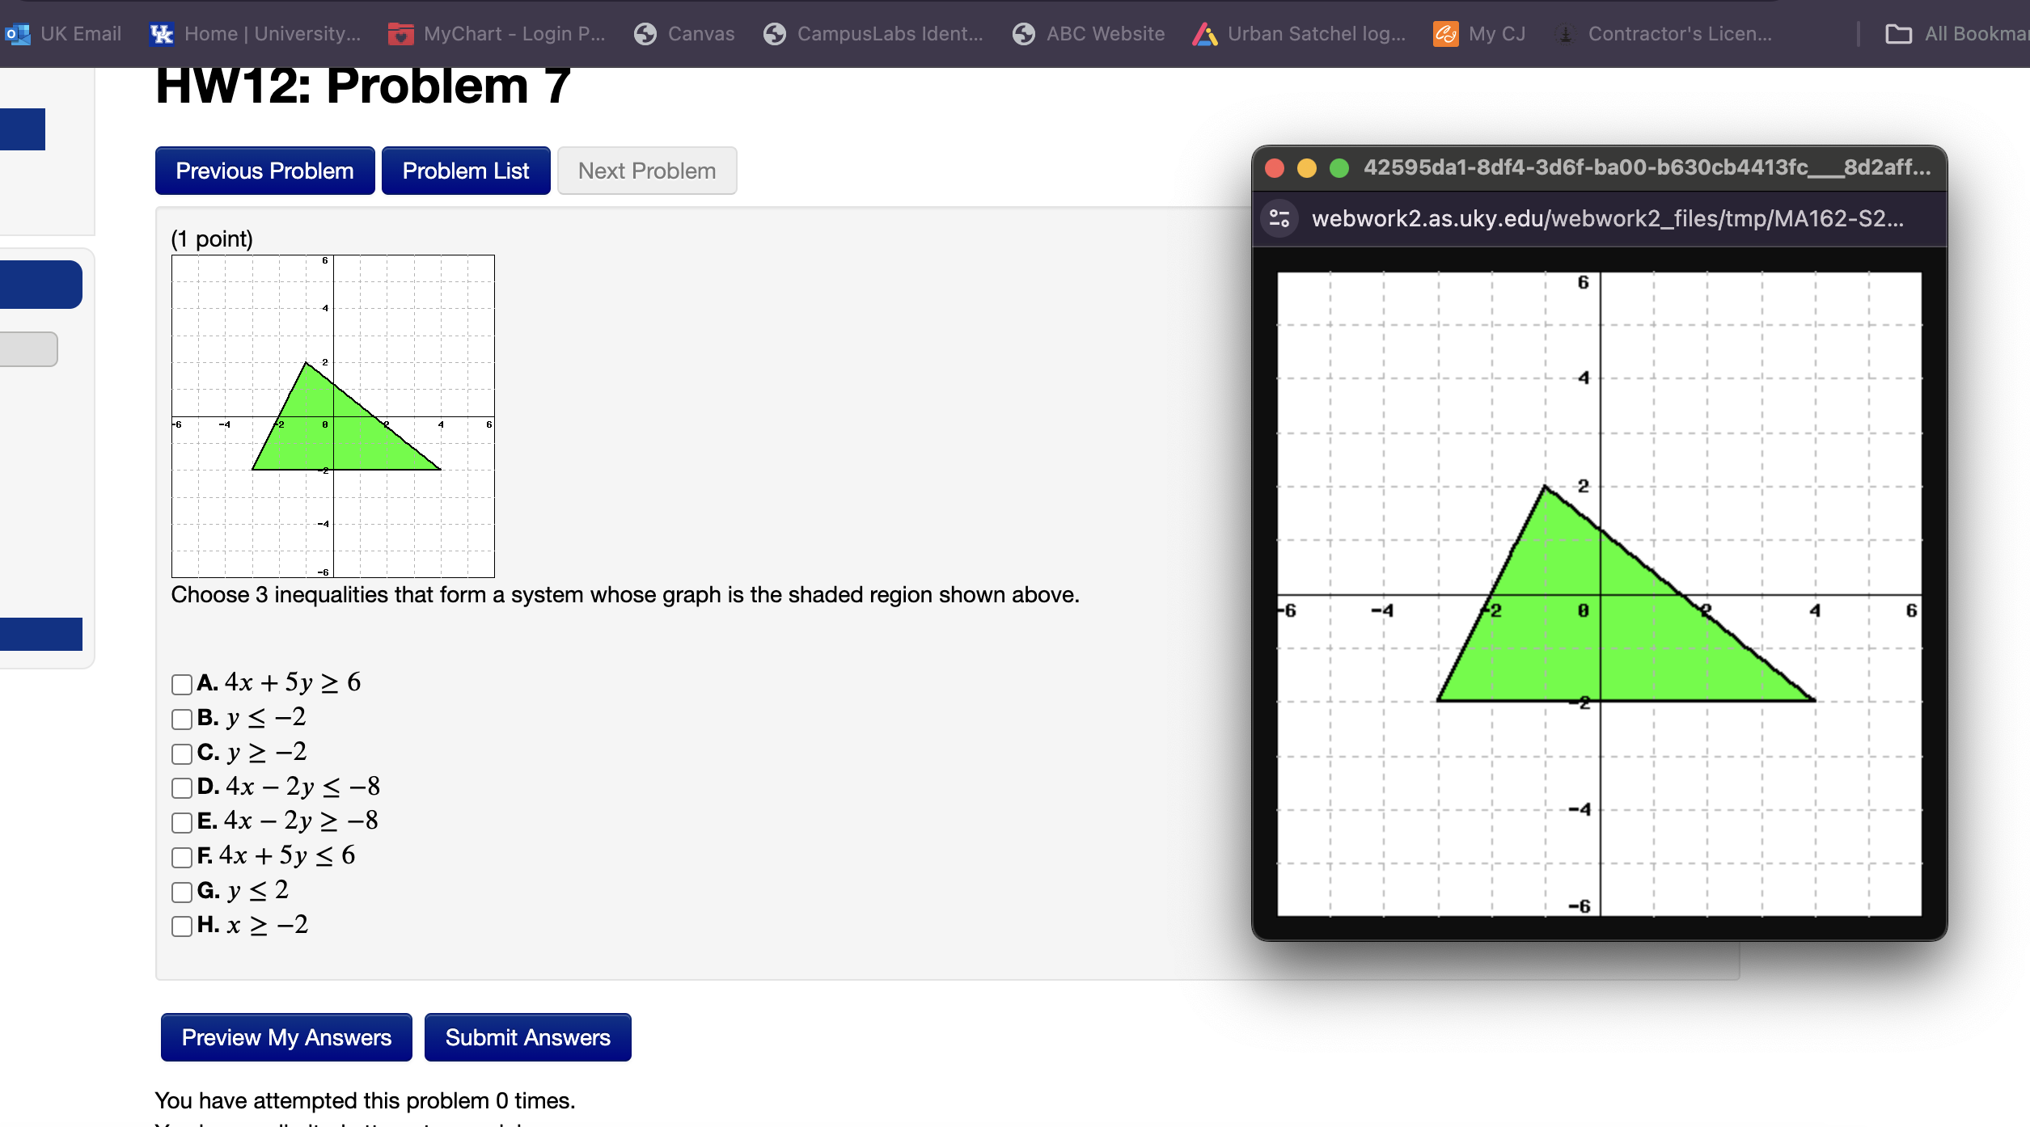This screenshot has width=2030, height=1127.
Task: Open the Problem List
Action: coord(466,171)
